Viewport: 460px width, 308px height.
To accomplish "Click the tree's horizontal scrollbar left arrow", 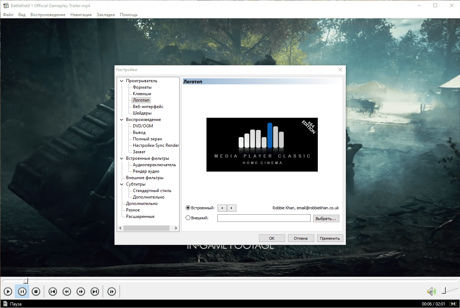I will pyautogui.click(x=121, y=228).
